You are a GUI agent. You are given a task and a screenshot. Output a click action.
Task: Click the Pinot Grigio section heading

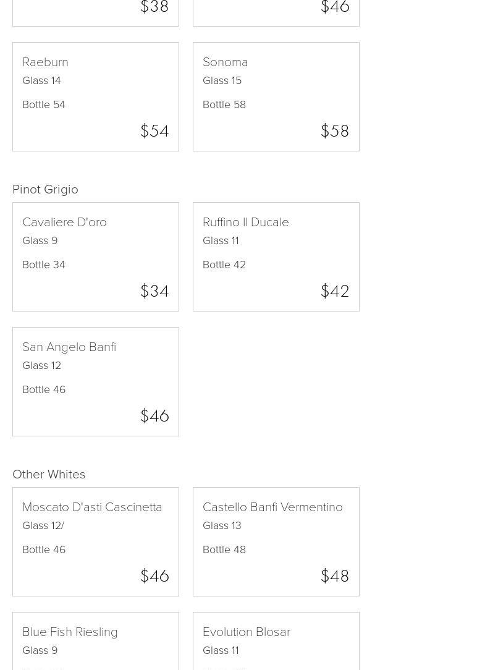pos(45,189)
